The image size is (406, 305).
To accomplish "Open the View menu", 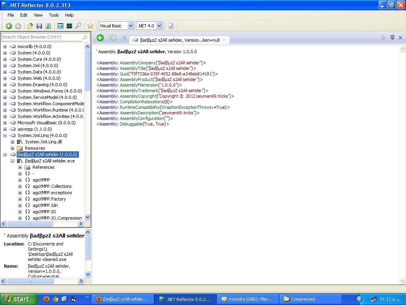I will (38, 15).
